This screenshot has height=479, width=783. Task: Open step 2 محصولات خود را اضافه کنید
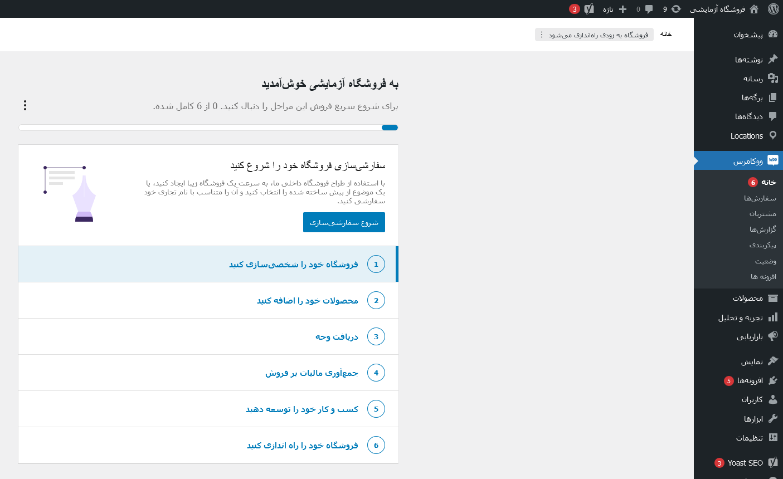208,300
